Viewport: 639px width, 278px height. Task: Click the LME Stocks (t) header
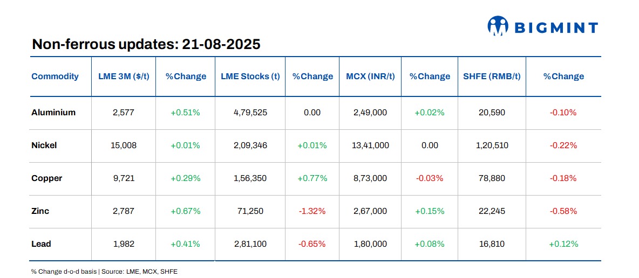(250, 77)
